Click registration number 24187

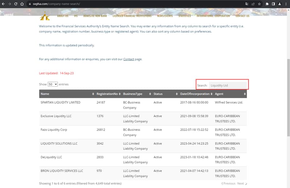101,103
